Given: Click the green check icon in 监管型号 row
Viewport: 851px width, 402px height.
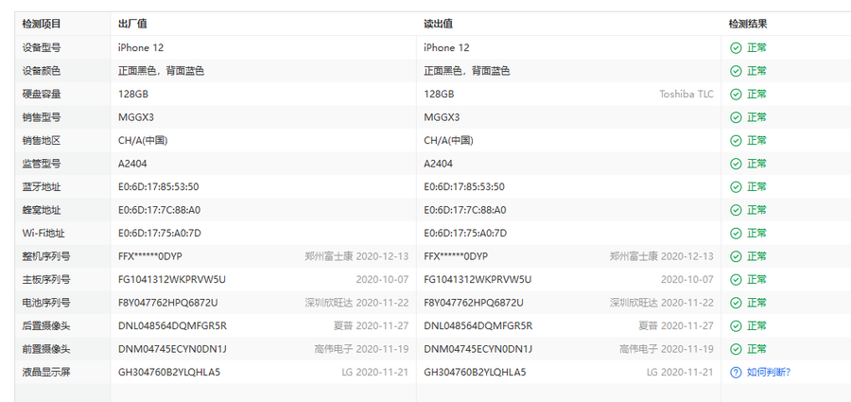Looking at the screenshot, I should point(736,164).
